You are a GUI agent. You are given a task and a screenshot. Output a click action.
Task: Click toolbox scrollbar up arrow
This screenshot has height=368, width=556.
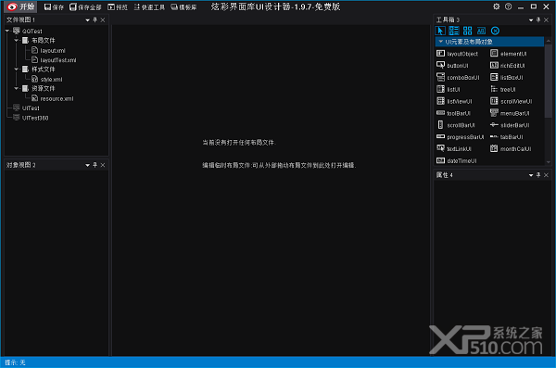click(x=549, y=41)
